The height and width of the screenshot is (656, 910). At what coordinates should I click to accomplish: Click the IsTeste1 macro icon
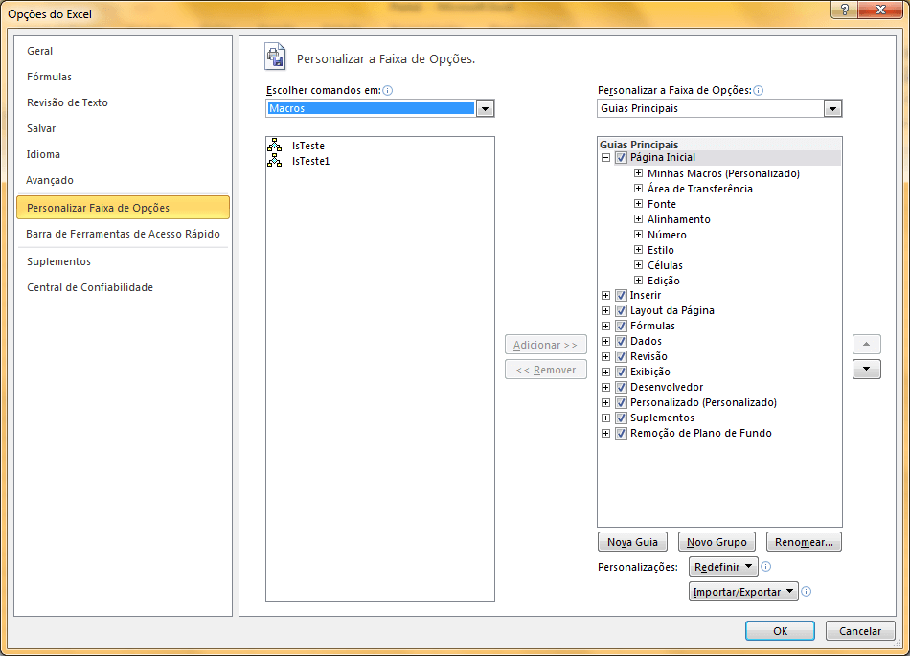click(x=275, y=161)
